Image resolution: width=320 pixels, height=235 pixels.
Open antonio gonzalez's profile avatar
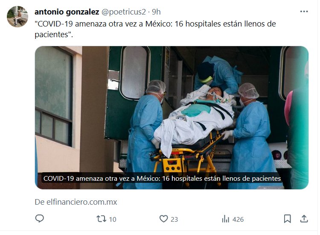click(17, 17)
